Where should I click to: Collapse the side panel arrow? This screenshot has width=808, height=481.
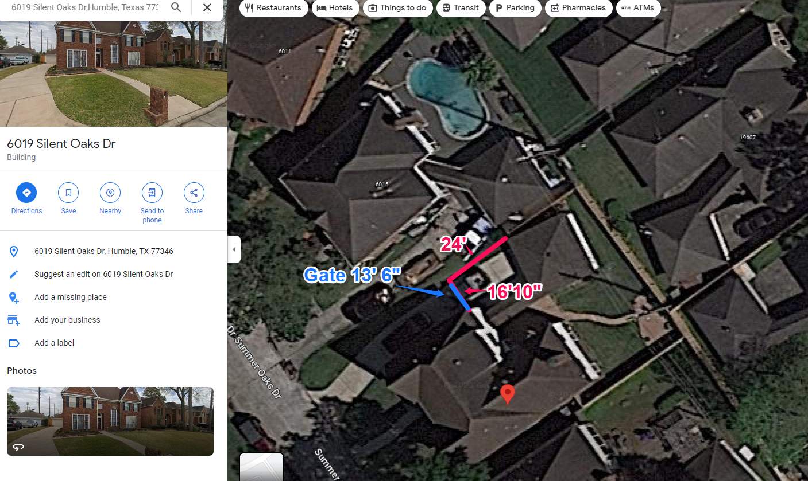pyautogui.click(x=234, y=249)
